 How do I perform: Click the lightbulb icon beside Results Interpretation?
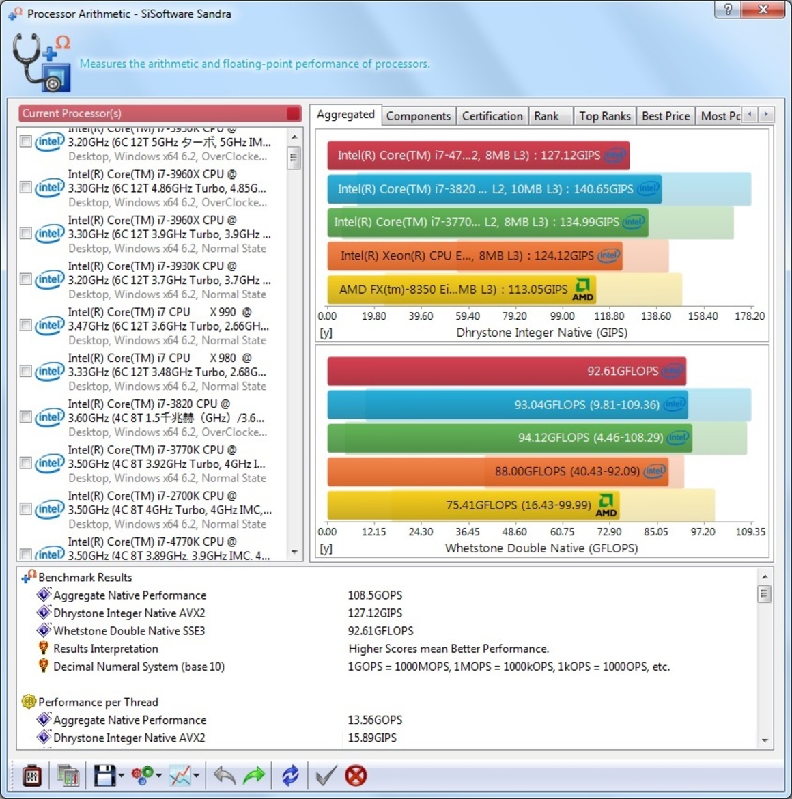tap(43, 648)
